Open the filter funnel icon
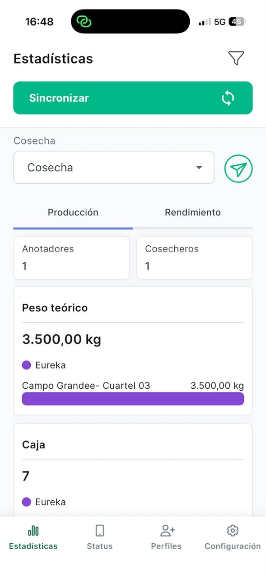This screenshot has height=578, width=266. coord(236,58)
